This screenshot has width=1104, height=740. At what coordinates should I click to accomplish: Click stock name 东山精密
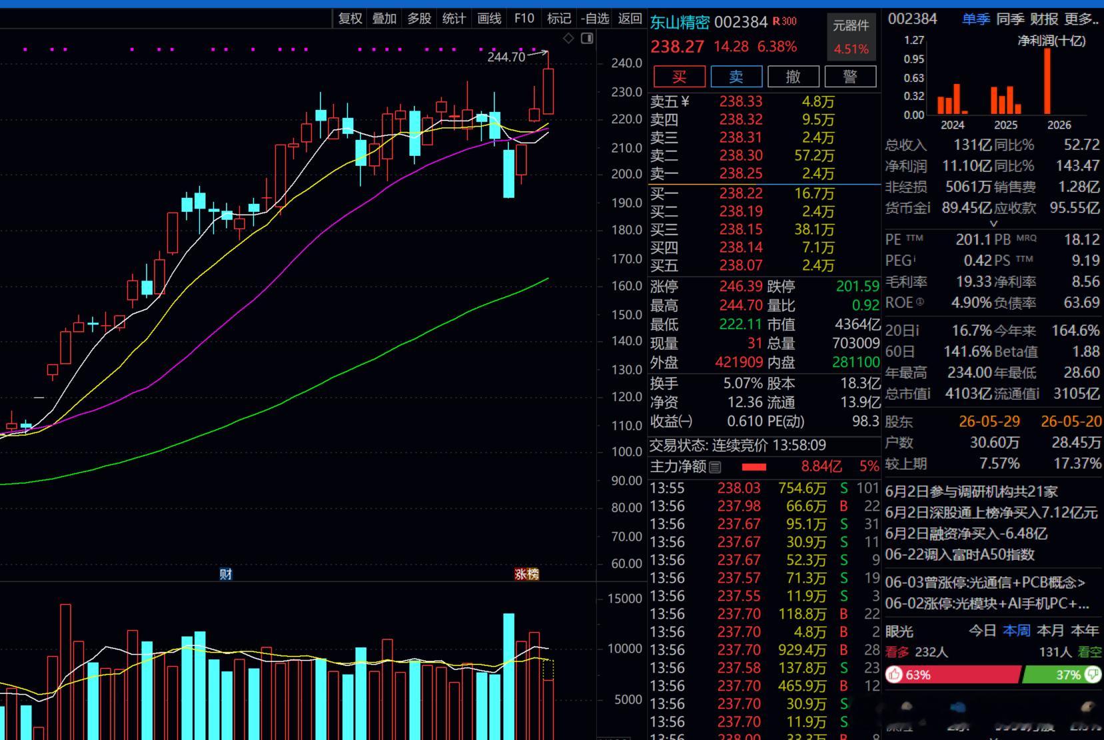[x=680, y=22]
